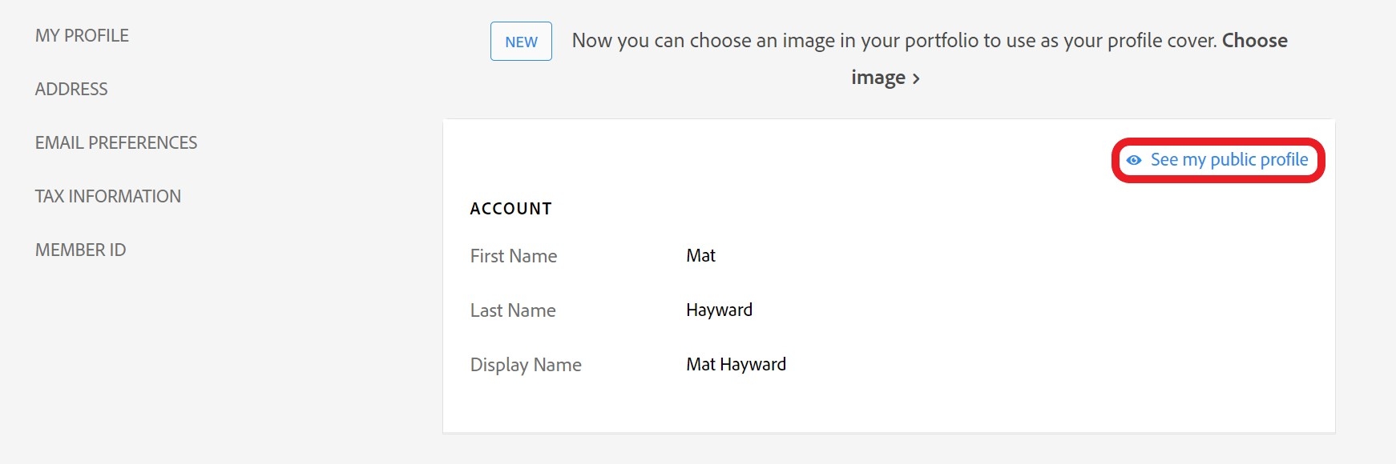
Task: Click the Display Name value Mat Hayward
Action: click(x=736, y=364)
